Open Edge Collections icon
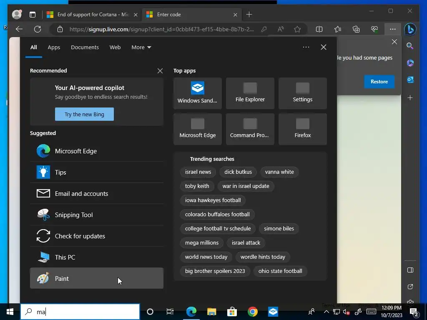The image size is (427, 320). (356, 29)
